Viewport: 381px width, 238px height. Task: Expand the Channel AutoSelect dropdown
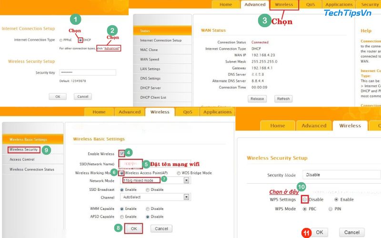coord(187,197)
